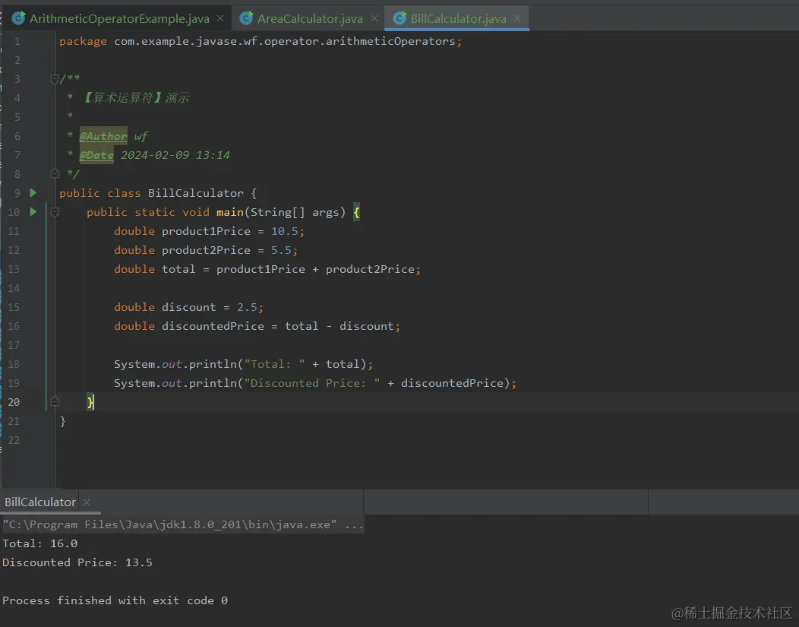Select the BillCalculator.java editor tab
799x627 pixels.
[x=458, y=19]
